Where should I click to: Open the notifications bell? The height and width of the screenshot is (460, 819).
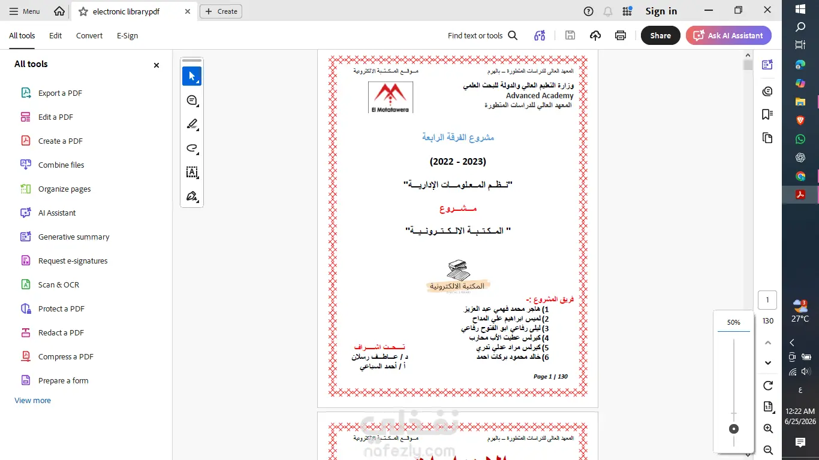tap(608, 11)
